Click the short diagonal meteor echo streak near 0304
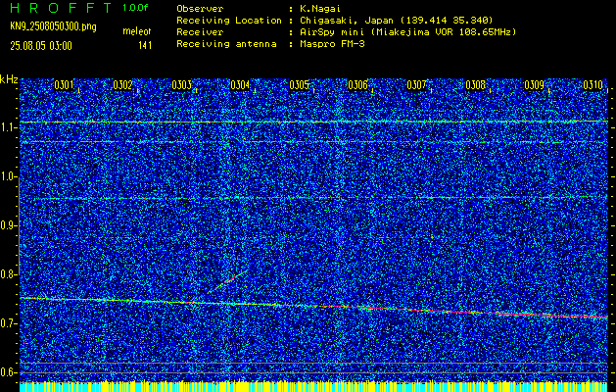Image resolution: width=616 pixels, height=392 pixels. (228, 280)
